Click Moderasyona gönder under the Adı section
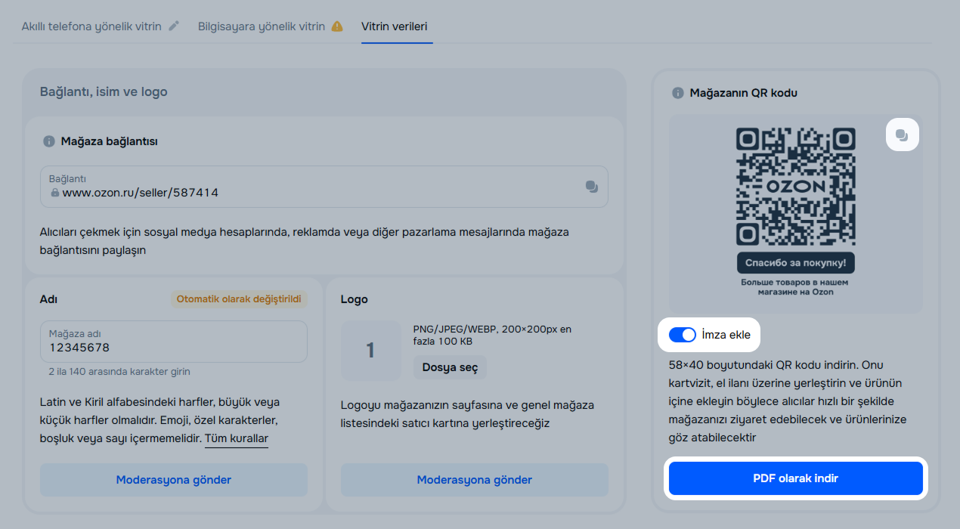Viewport: 960px width, 529px height. click(x=174, y=480)
